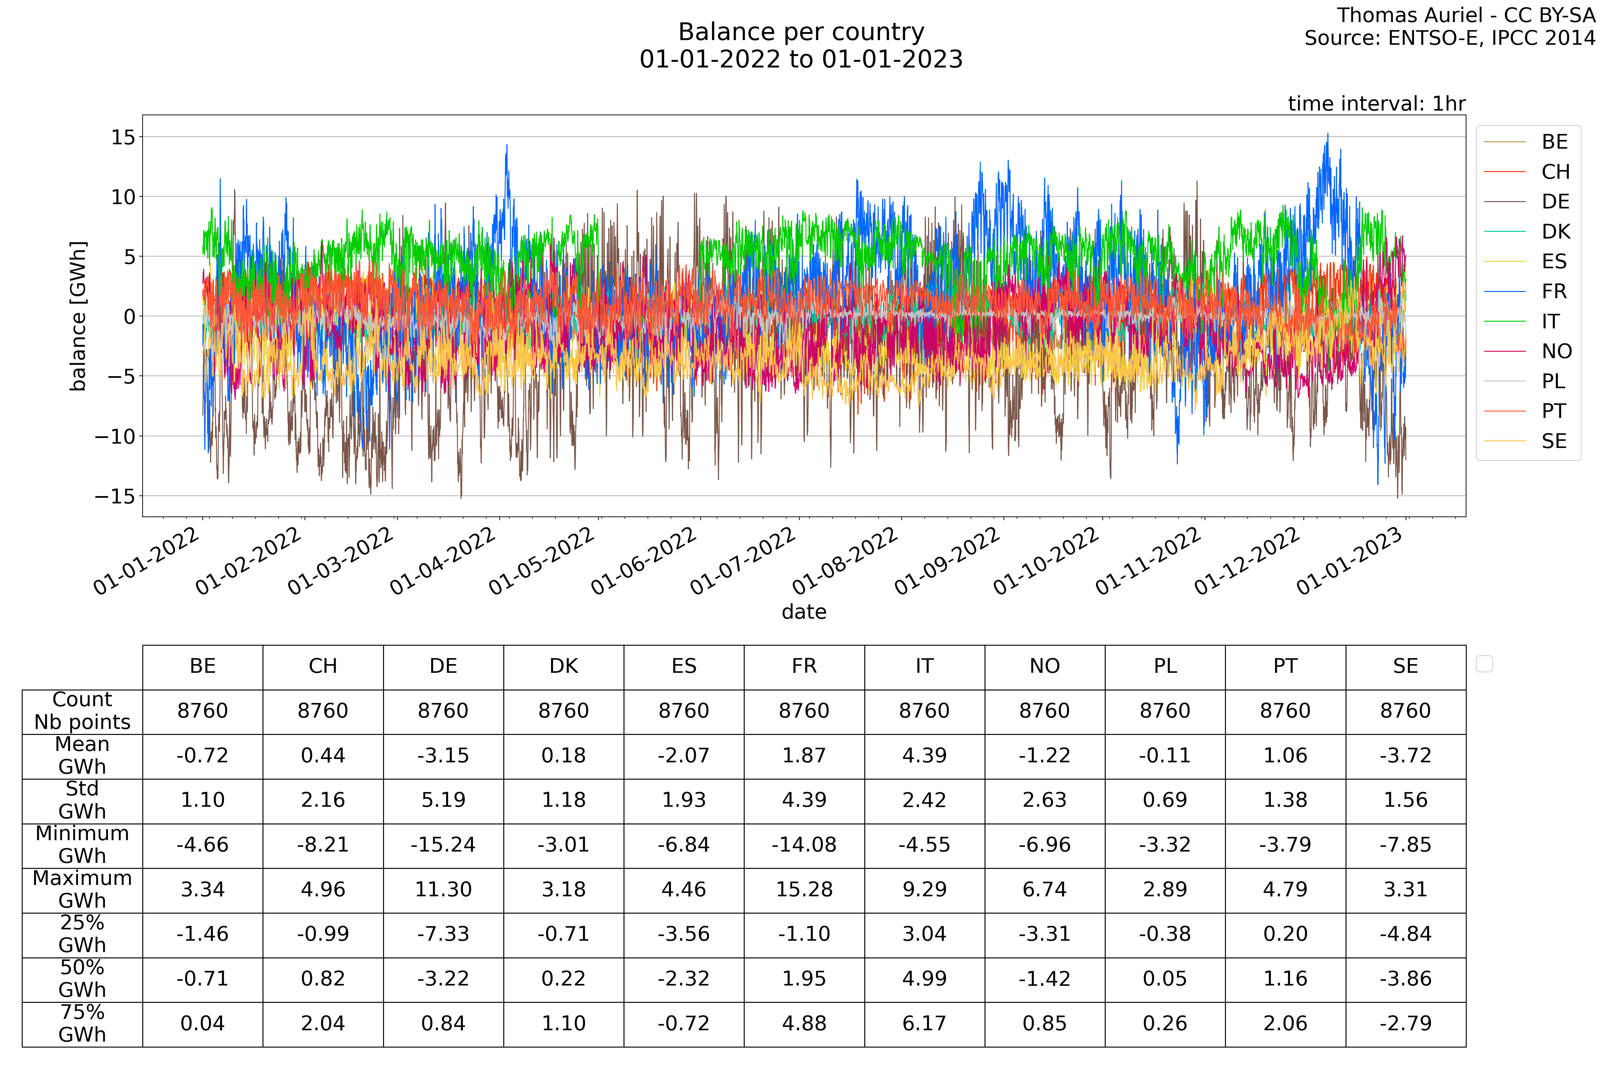Click the Mean GWh row header
This screenshot has height=1069, width=1603.
pyautogui.click(x=82, y=755)
